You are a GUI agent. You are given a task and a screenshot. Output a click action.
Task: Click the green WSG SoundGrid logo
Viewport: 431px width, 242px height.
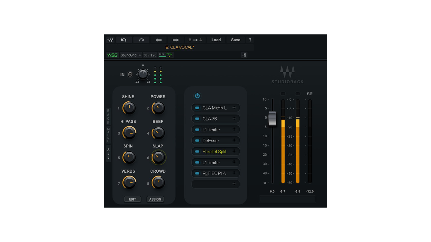click(112, 55)
